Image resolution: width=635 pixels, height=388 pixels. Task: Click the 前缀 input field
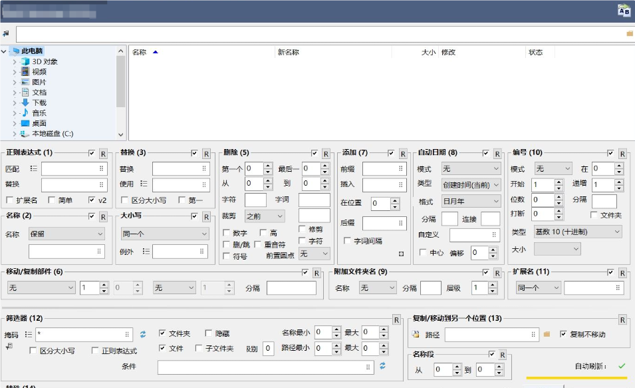384,168
